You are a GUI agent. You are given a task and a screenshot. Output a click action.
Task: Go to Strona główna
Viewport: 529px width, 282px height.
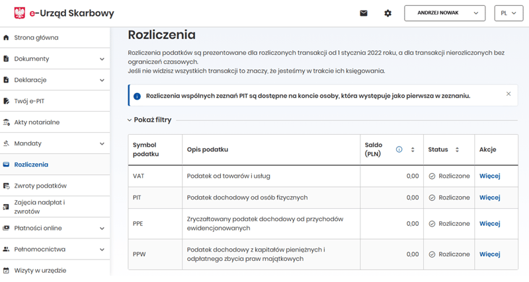click(x=55, y=38)
